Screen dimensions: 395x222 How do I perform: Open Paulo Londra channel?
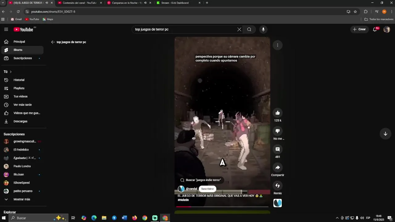pos(22,166)
